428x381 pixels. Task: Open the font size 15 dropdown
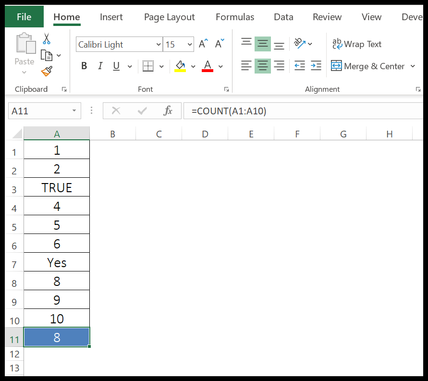(189, 44)
